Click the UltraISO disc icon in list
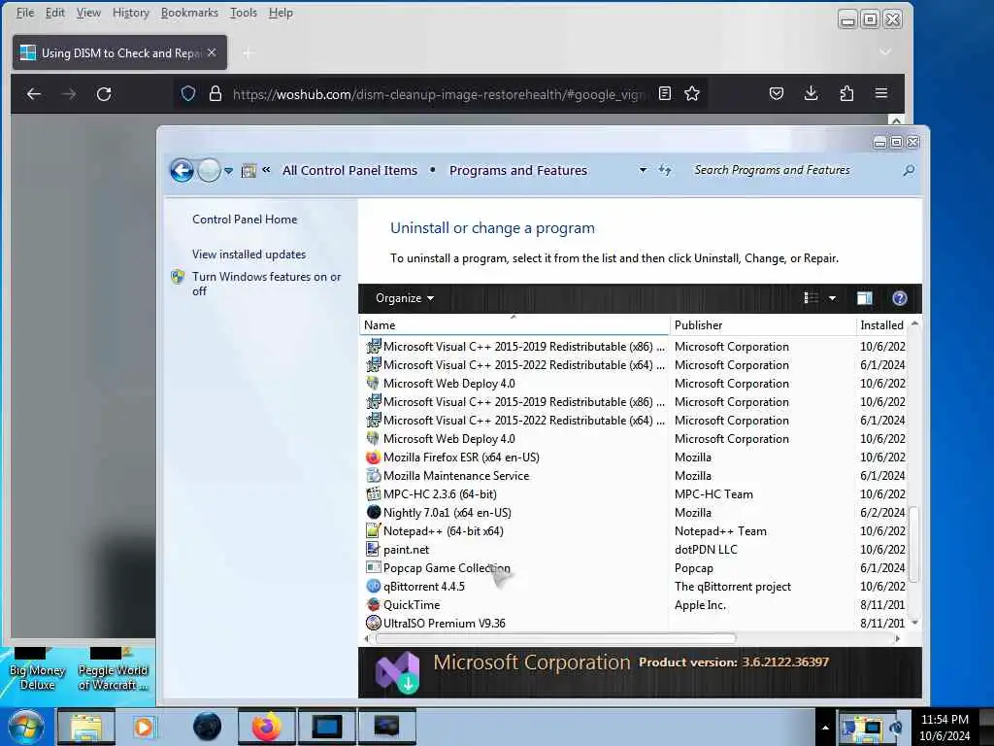Screen dimensions: 994x746 click(x=374, y=623)
